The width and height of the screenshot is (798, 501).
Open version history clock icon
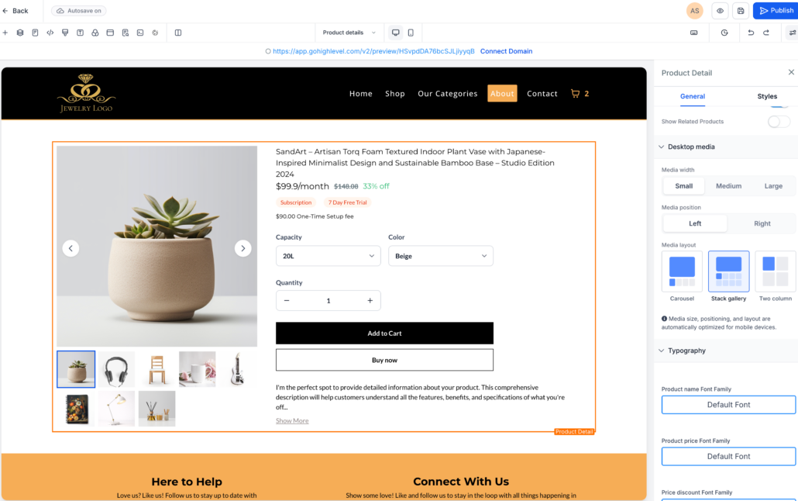pos(724,33)
